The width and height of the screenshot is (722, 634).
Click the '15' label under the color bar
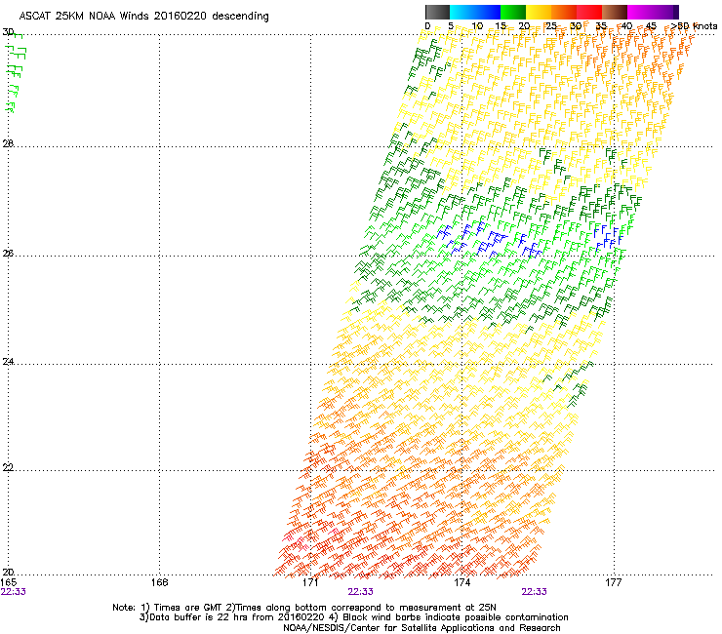click(x=501, y=26)
